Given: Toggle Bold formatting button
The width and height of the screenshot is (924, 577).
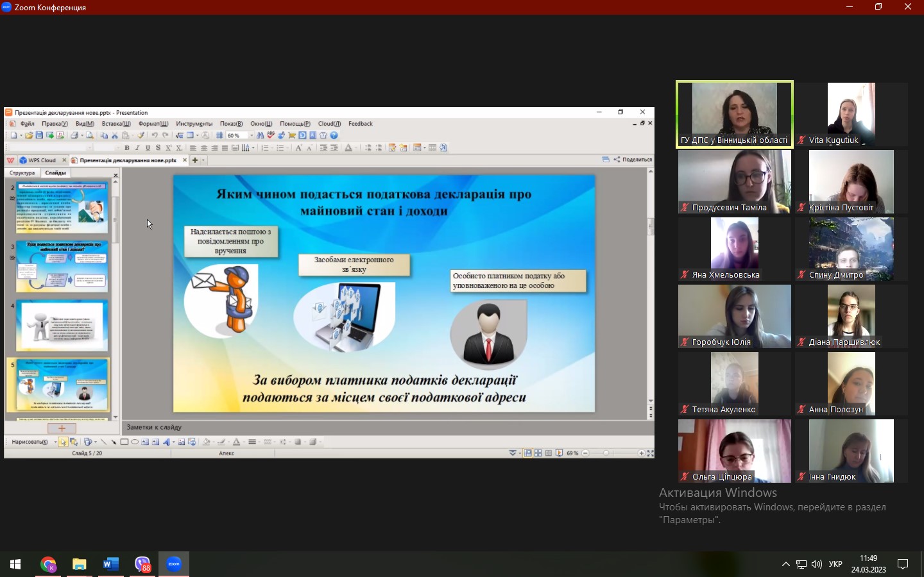Looking at the screenshot, I should pos(126,148).
